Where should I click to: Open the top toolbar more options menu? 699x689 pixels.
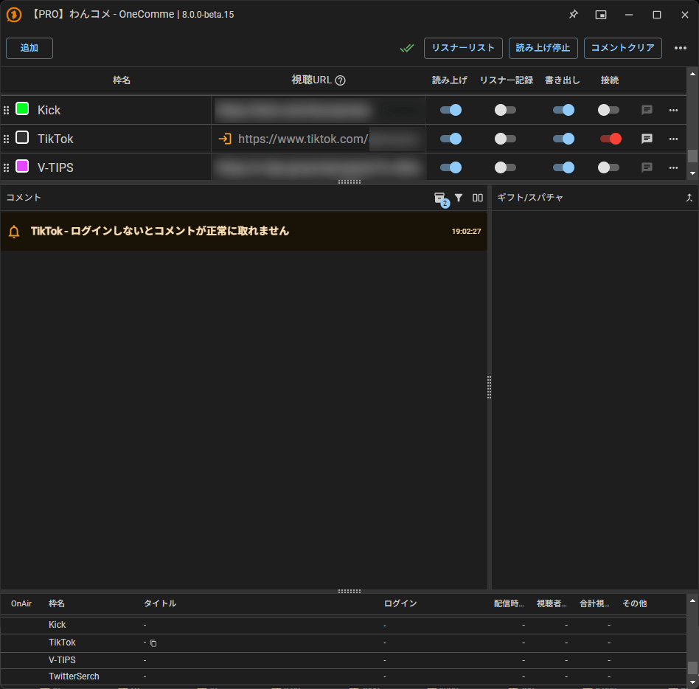[x=681, y=48]
